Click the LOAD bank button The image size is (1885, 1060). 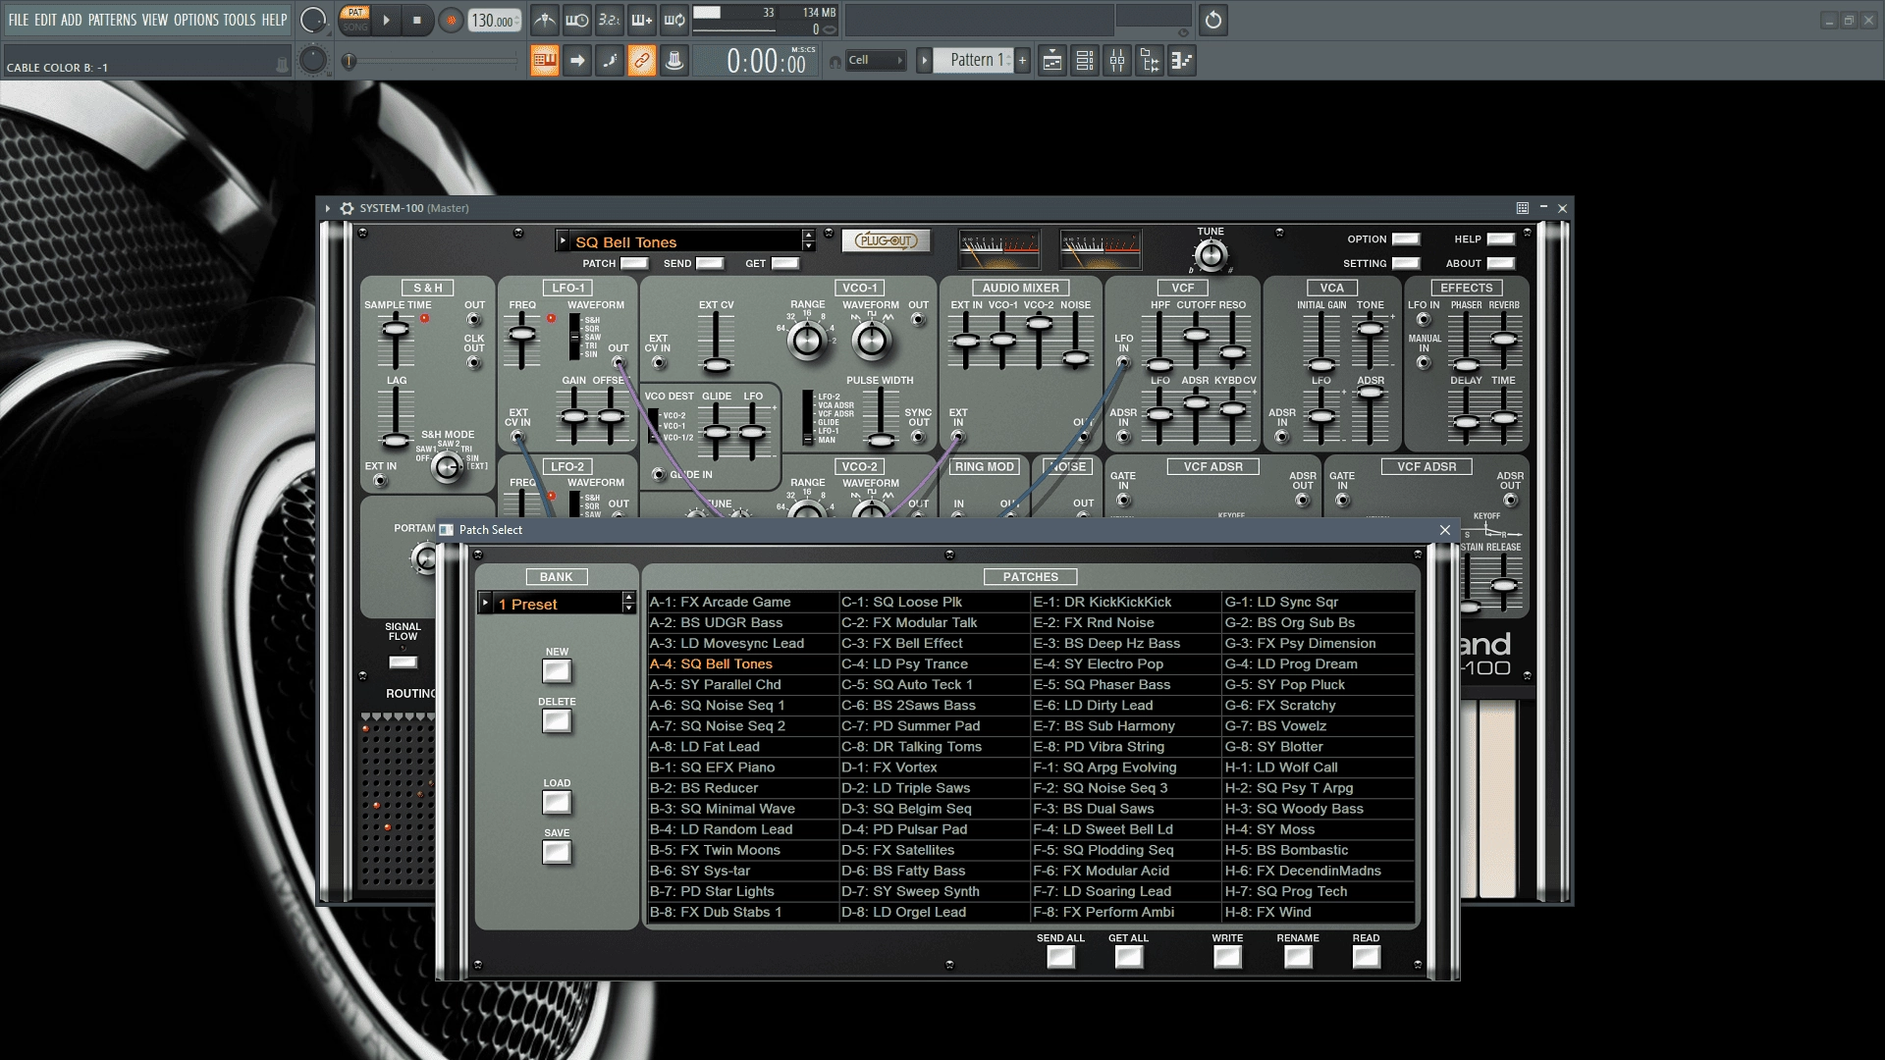pyautogui.click(x=557, y=803)
